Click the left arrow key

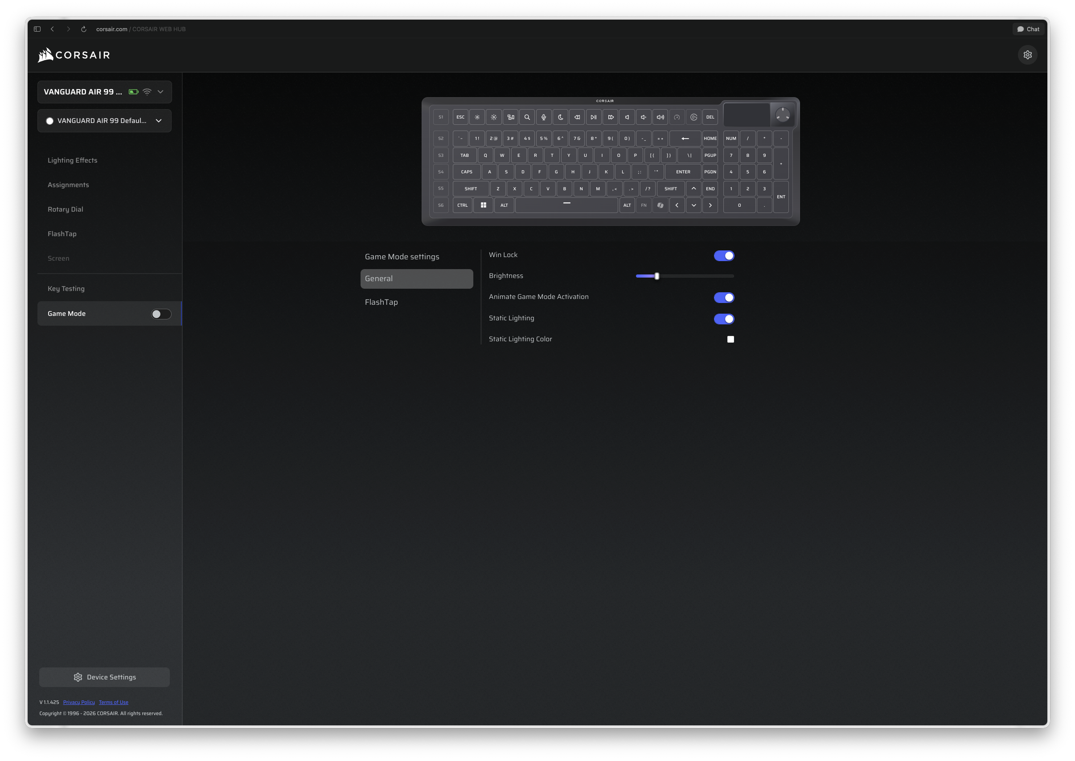pyautogui.click(x=677, y=205)
